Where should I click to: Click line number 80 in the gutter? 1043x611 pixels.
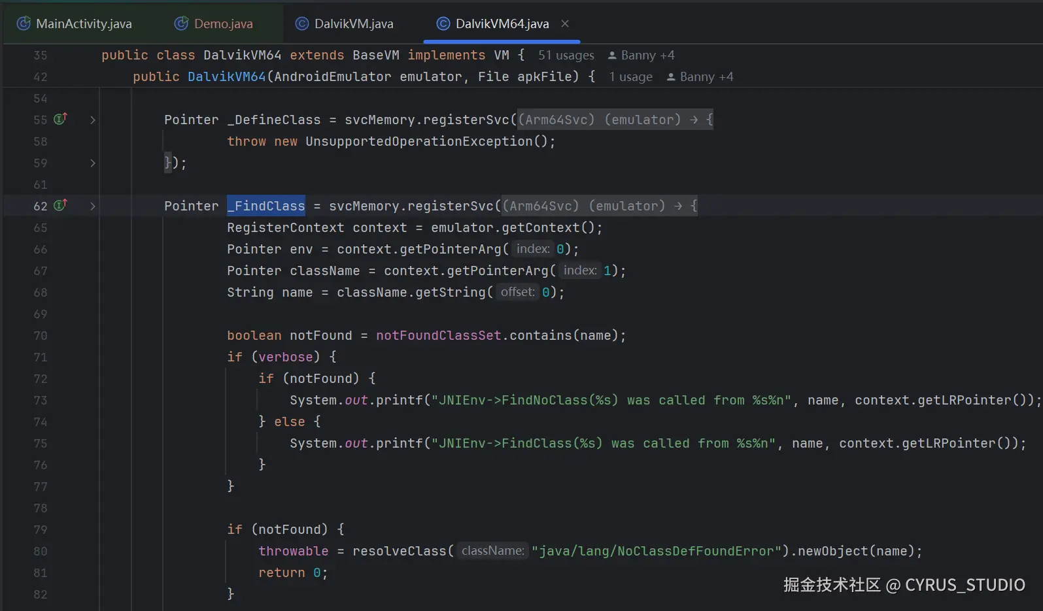click(41, 551)
